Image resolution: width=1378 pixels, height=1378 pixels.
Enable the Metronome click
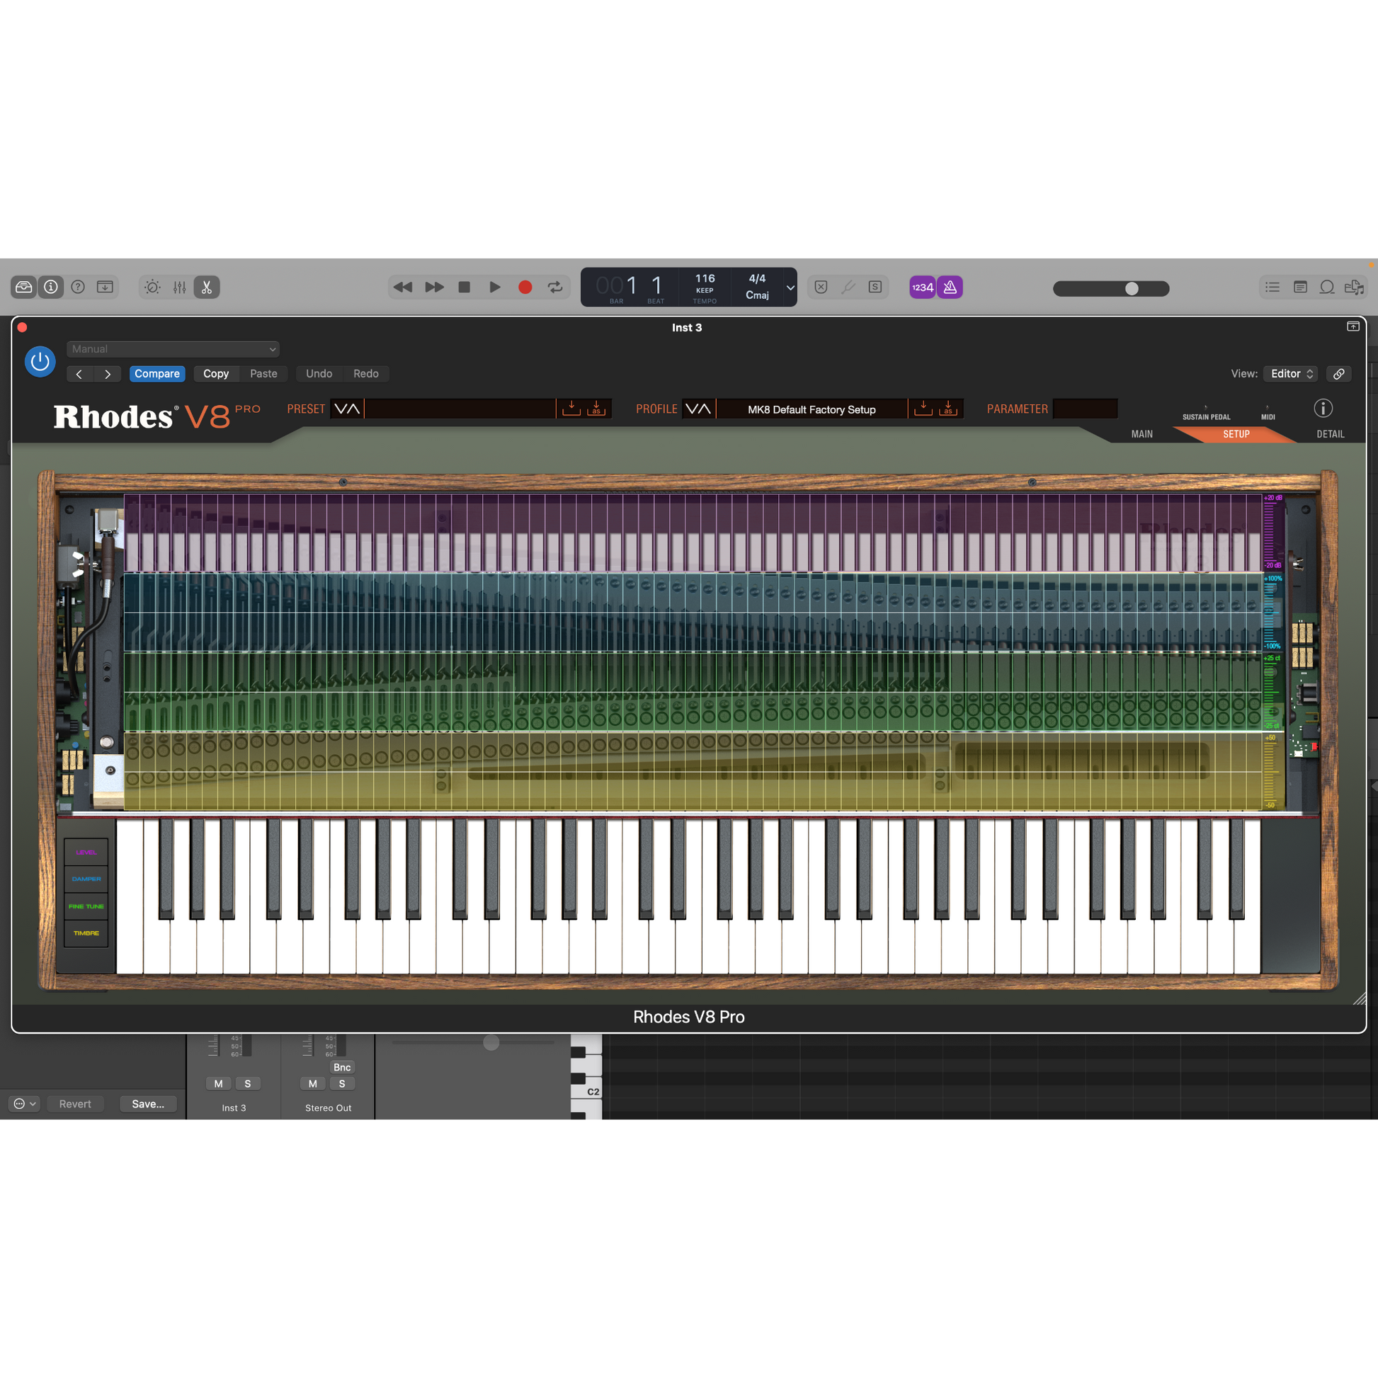tap(950, 287)
